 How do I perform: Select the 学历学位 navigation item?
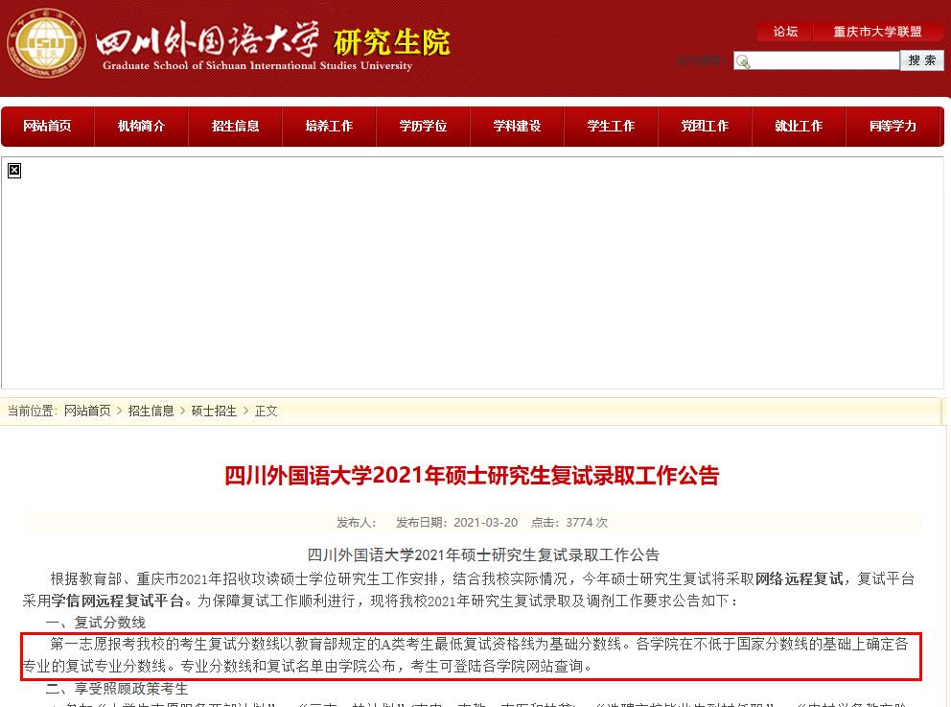(x=423, y=127)
